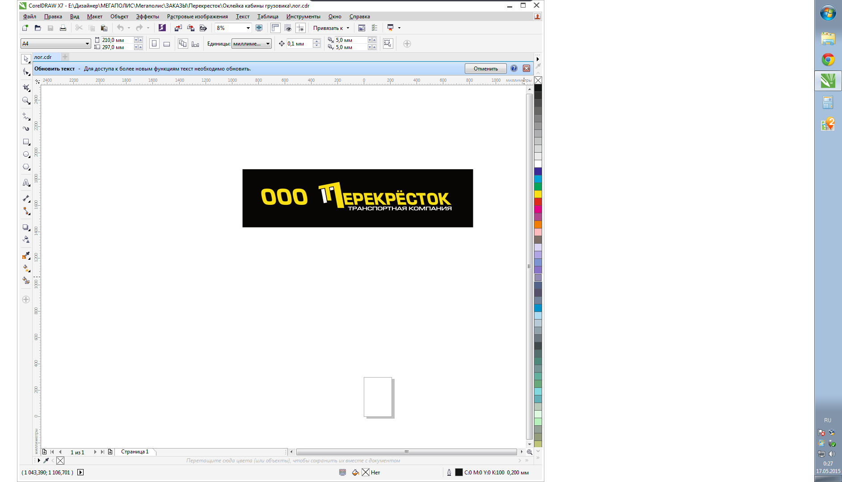Open the CorelDRAW application launcher
This screenshot has height=482, width=842.
coord(390,28)
